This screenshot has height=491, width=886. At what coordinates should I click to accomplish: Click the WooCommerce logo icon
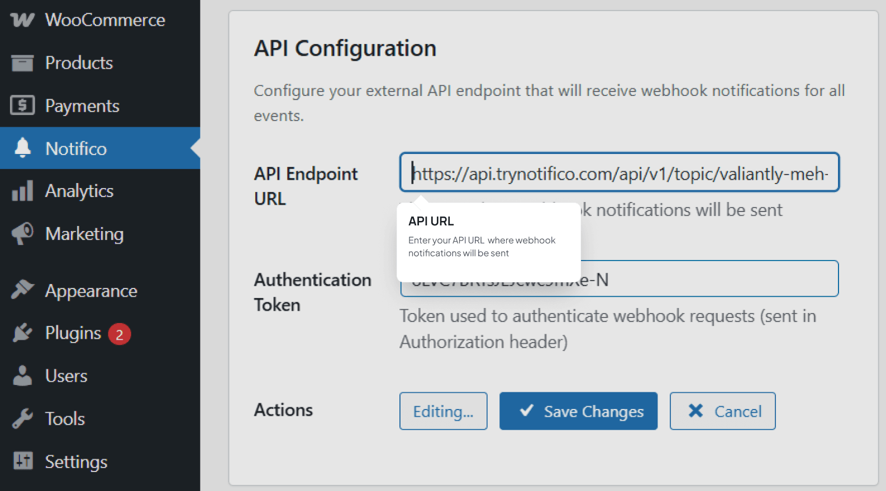click(22, 20)
